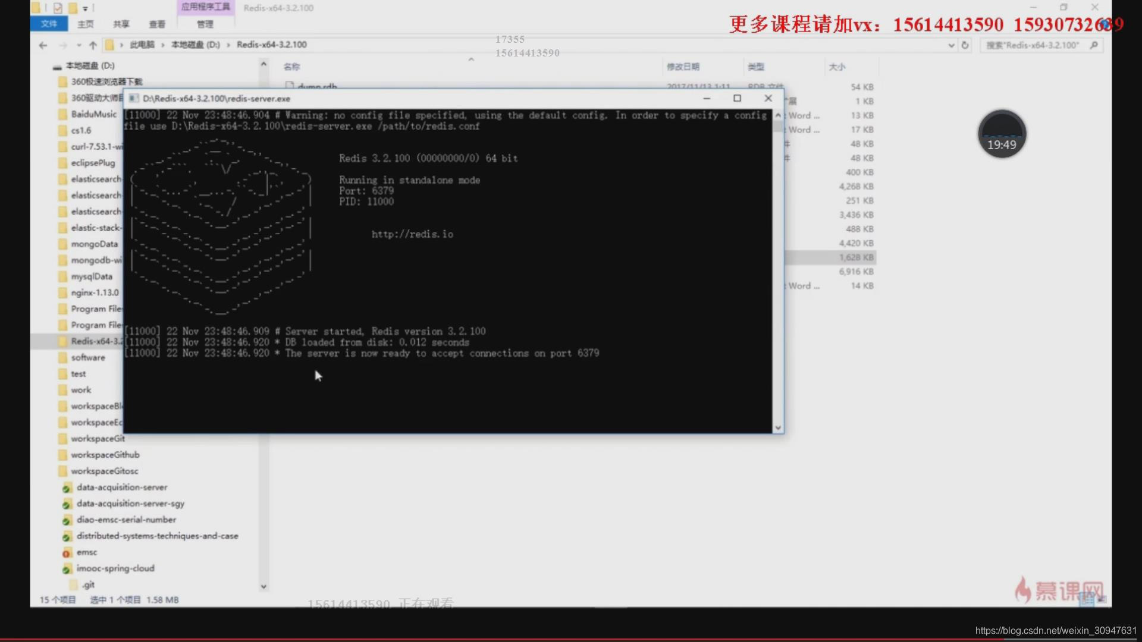Screen dimensions: 1142x642
Task: Click the test folder icon
Action: [62, 374]
